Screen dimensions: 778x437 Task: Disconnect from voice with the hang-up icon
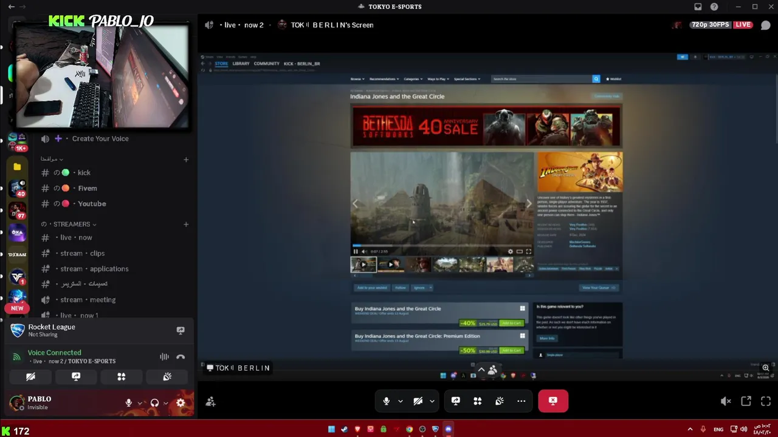(x=181, y=357)
